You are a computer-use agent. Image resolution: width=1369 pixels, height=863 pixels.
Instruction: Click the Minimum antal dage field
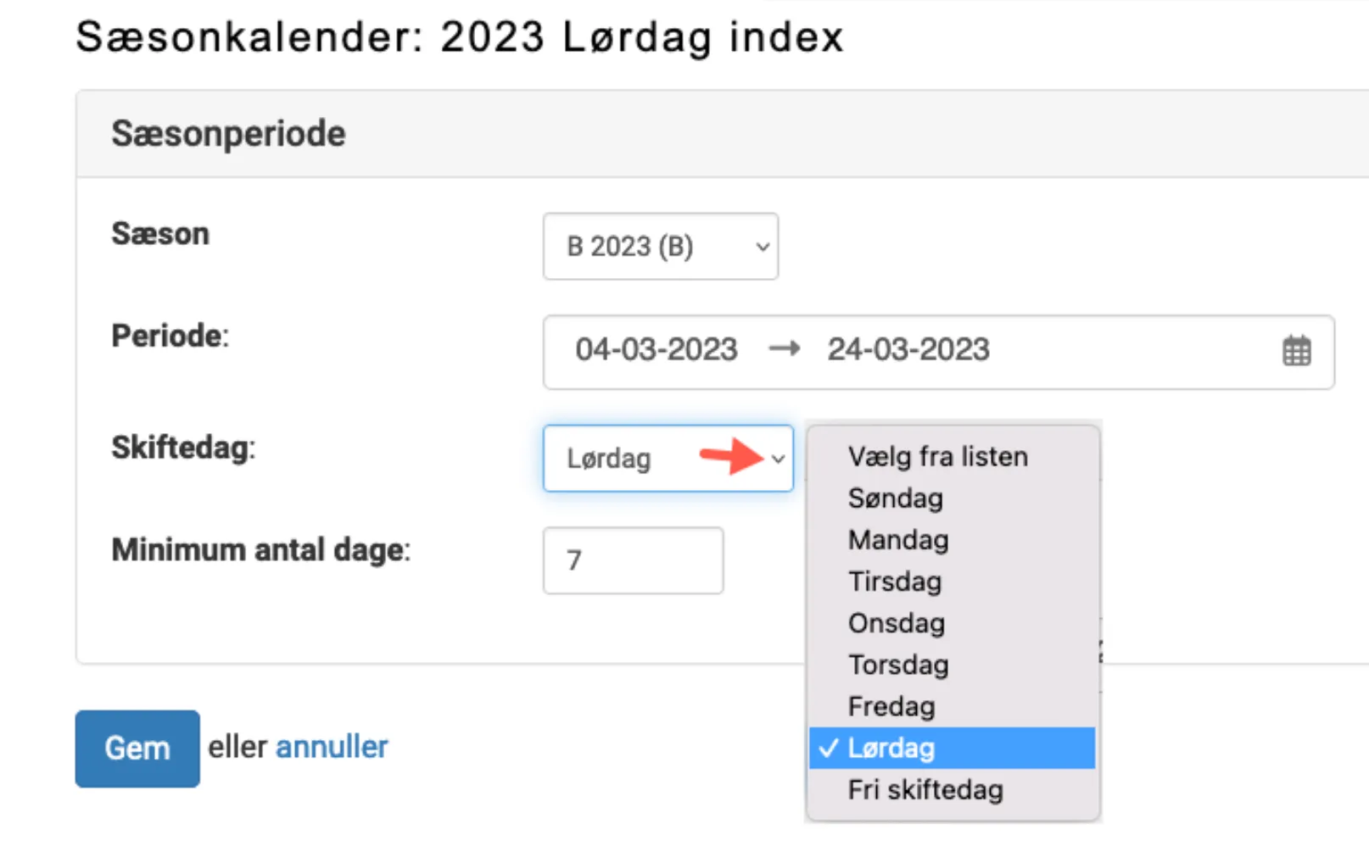tap(633, 560)
